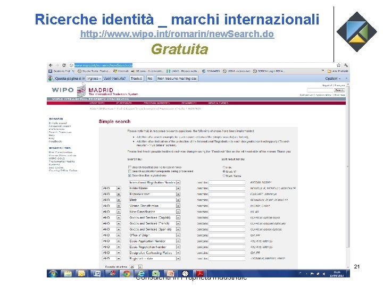Screen dimensions: 383x287
Task: Open Excel from the taskbar
Action: [155, 274]
